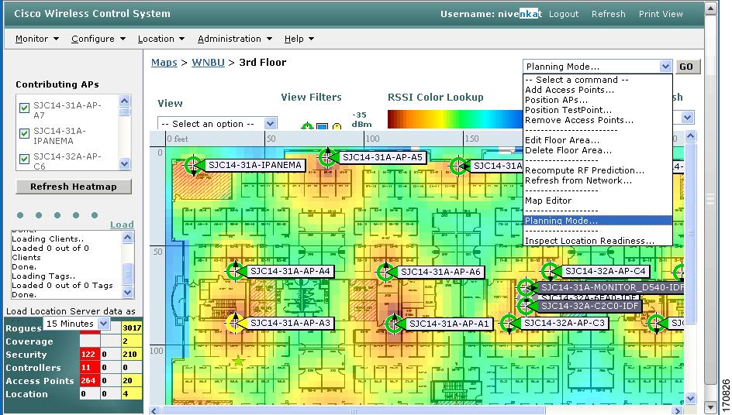The image size is (732, 415).
Task: Select the SJC14-32A-C2C0-IDF access point icon
Action: coord(526,306)
